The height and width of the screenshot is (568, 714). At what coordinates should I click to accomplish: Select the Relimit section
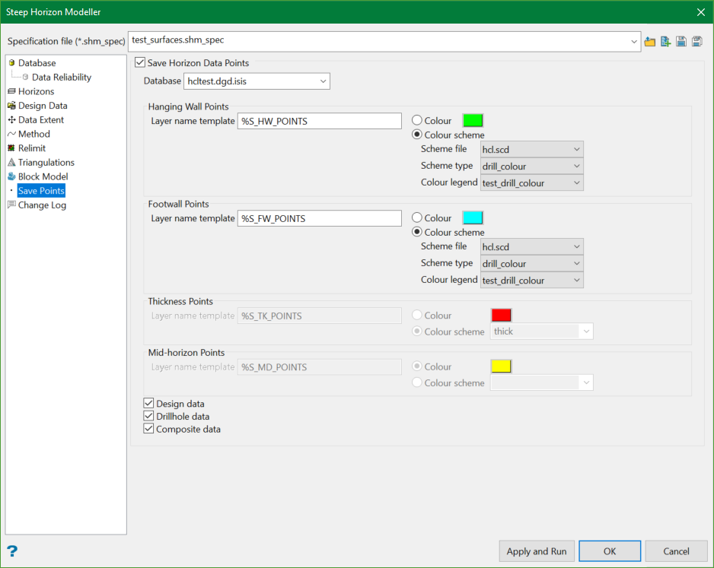(x=32, y=148)
